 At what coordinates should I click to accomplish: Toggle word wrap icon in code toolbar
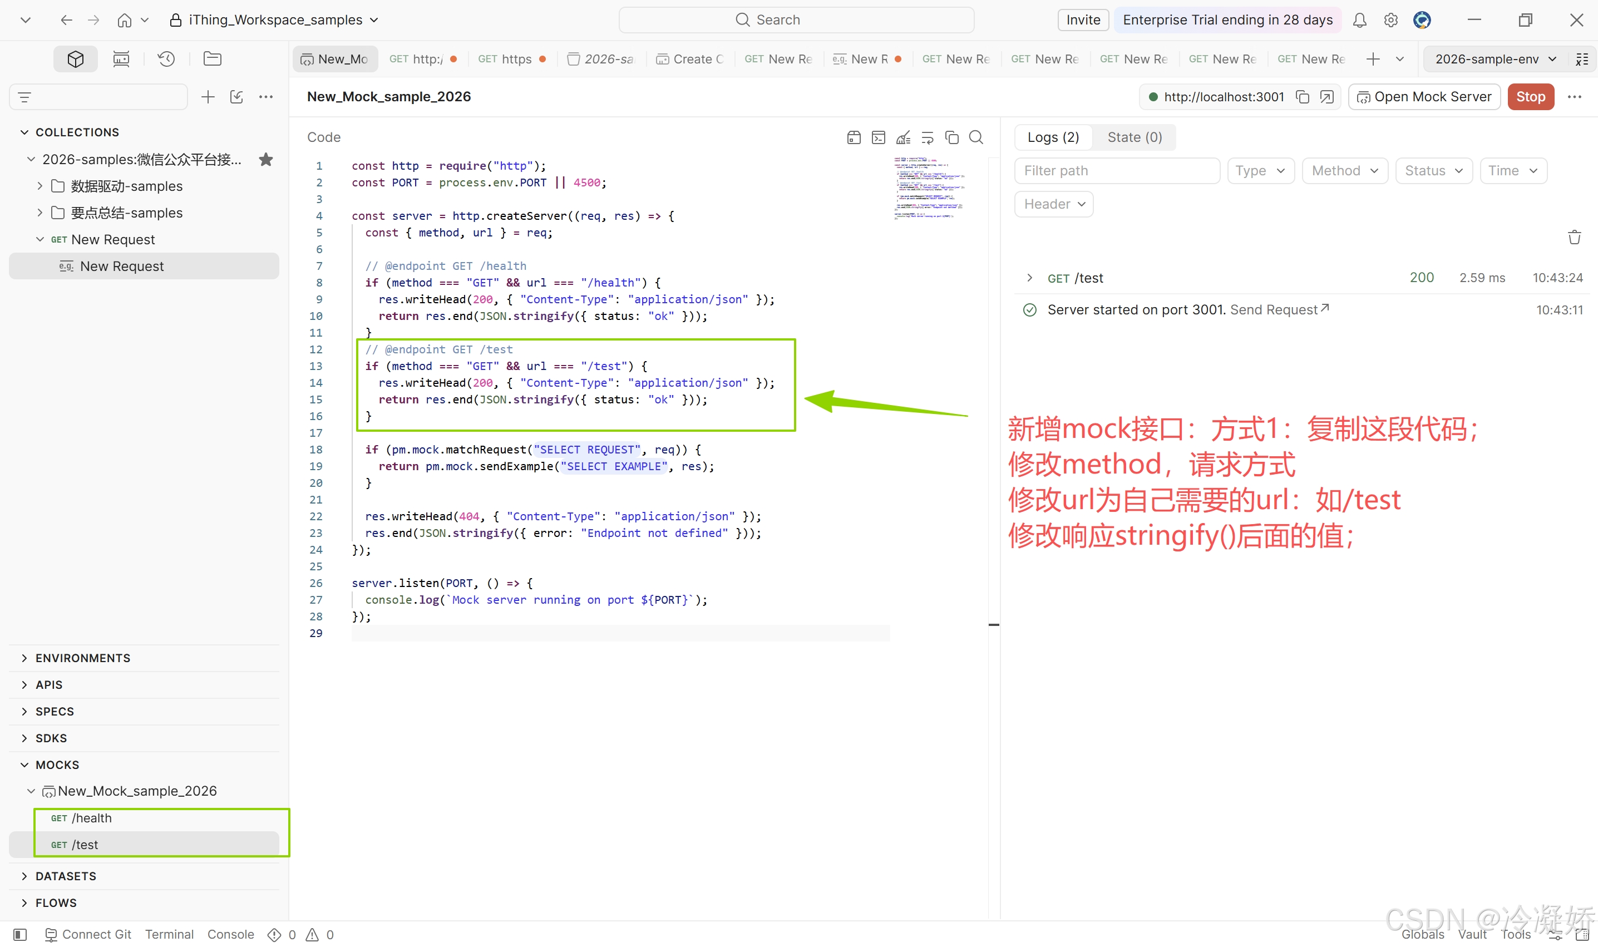pyautogui.click(x=928, y=137)
